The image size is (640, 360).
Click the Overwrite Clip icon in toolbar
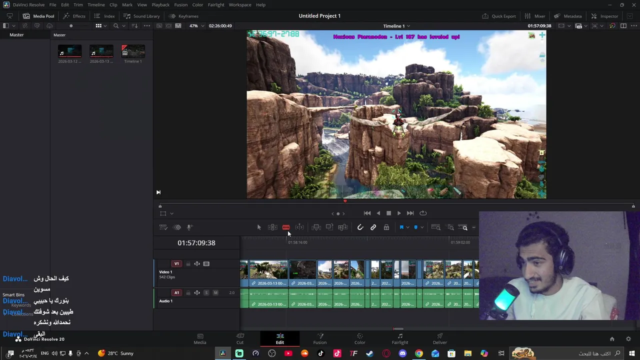click(329, 227)
